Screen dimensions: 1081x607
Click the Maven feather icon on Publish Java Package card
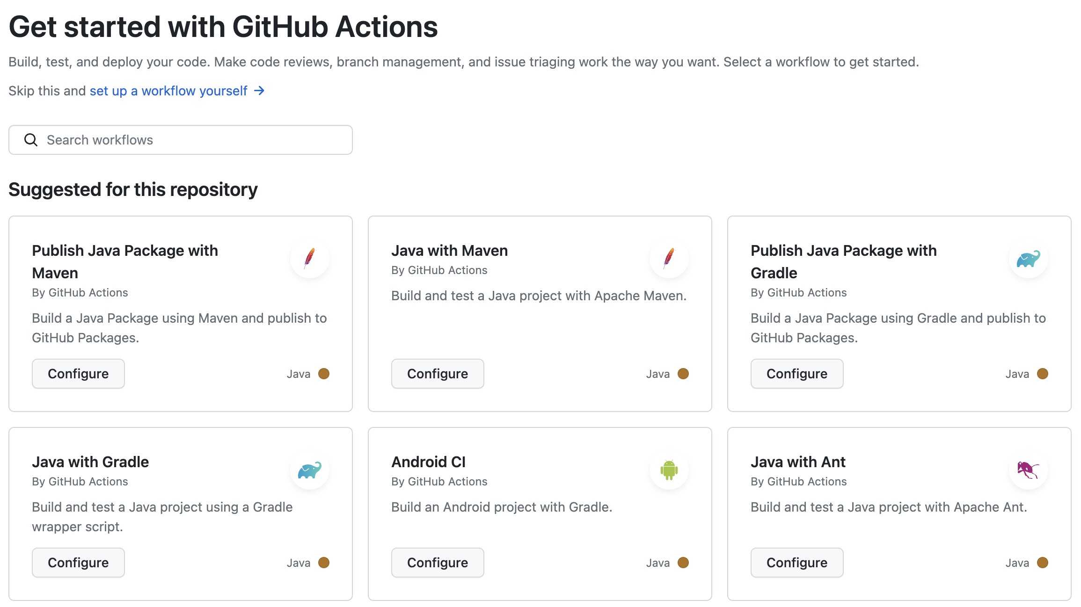310,259
